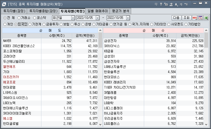
Task: Click the 순매도 table scrollbar thumb
Action: (x=100, y=40)
